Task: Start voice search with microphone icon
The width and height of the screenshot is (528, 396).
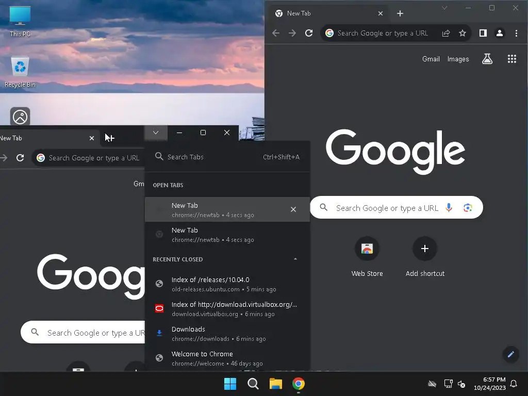Action: click(x=449, y=207)
